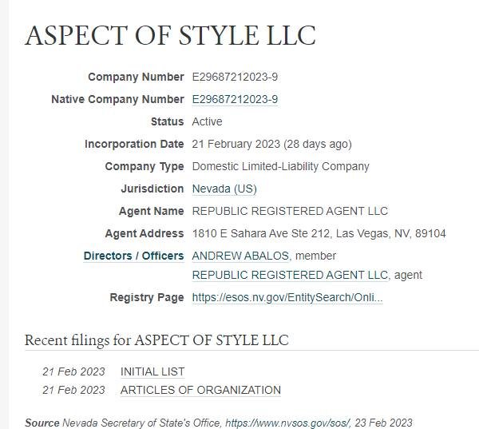Open the REPUBLIC REGISTERED AGENT LLC agent officer link

[x=290, y=275]
